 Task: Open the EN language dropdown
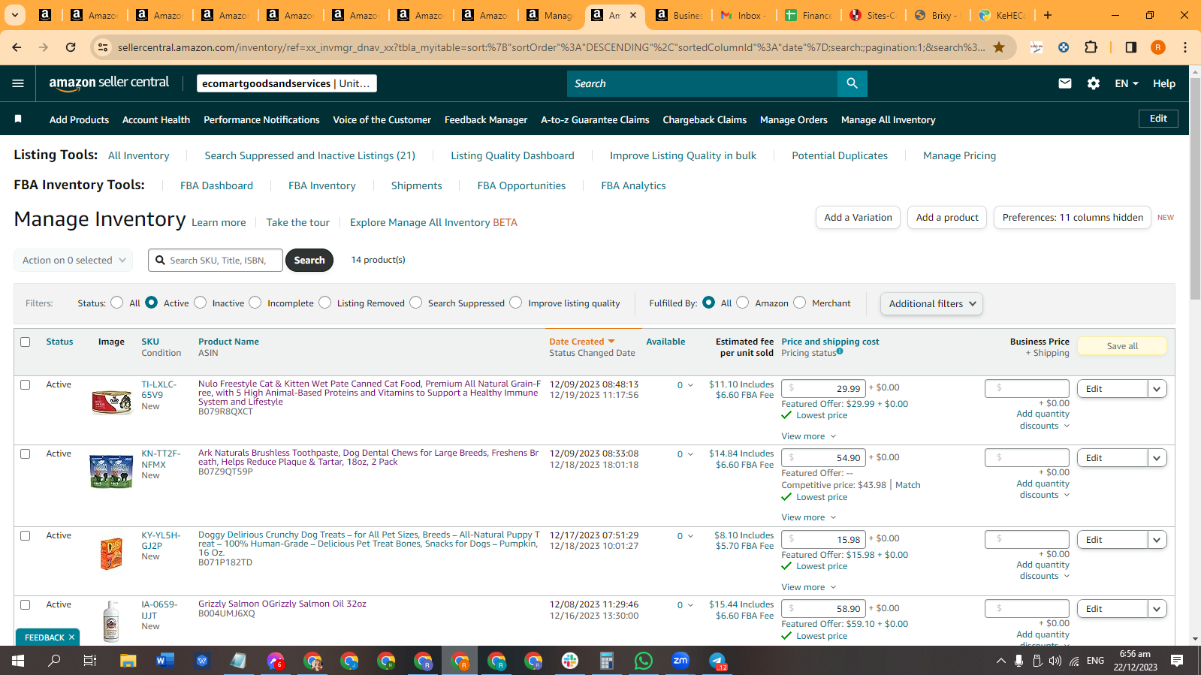(x=1127, y=83)
